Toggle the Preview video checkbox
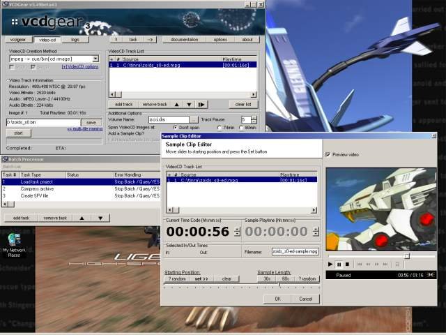Image resolution: width=446 pixels, height=335 pixels. coord(328,154)
